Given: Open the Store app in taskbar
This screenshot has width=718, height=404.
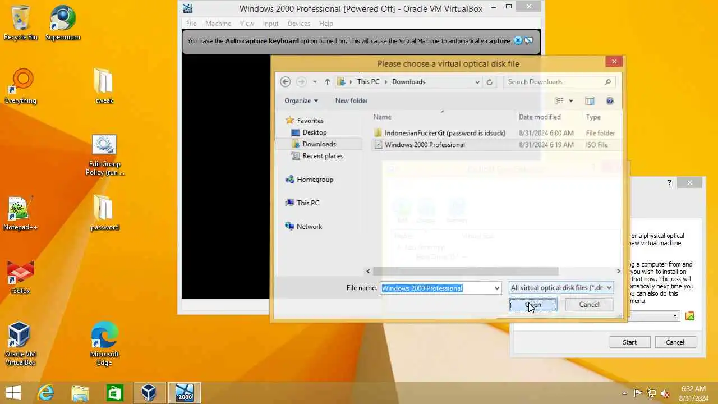Looking at the screenshot, I should 114,393.
